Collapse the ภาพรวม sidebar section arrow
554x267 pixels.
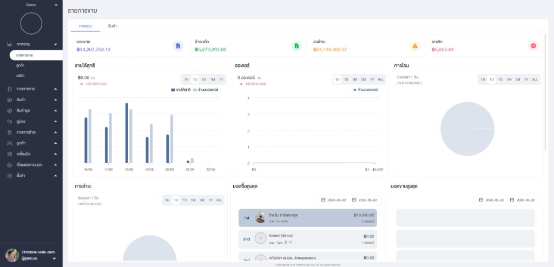[x=56, y=44]
